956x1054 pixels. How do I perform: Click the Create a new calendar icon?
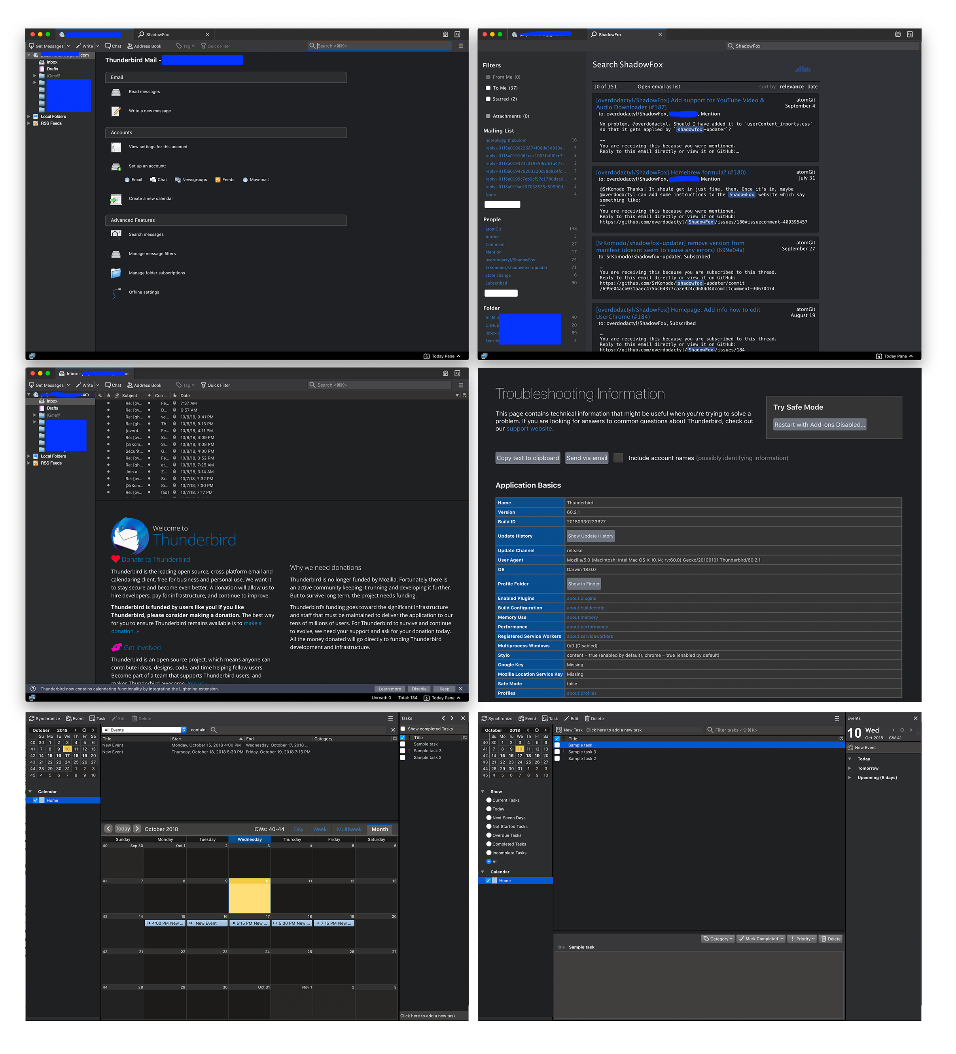[x=116, y=199]
